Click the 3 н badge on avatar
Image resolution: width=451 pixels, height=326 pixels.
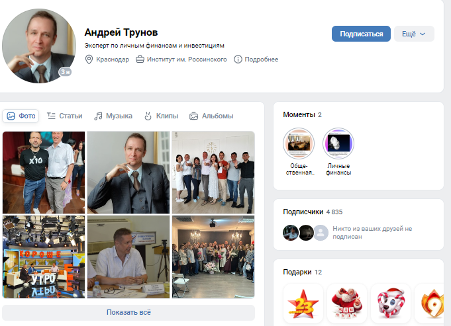click(x=66, y=72)
